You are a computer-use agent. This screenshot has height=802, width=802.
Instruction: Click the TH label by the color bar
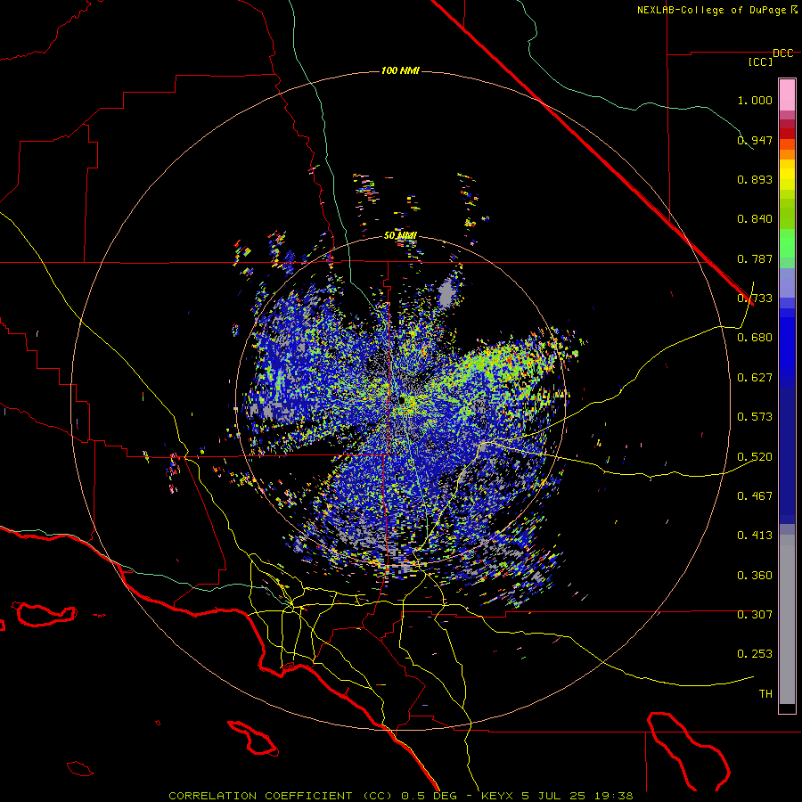coord(765,694)
